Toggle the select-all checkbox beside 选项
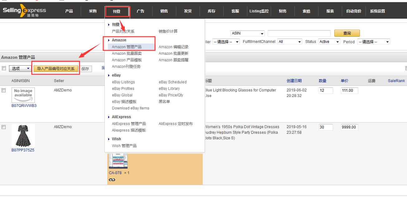The width and height of the screenshot is (407, 204). [4, 68]
